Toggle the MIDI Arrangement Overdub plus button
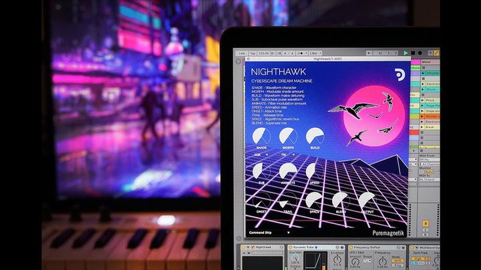Viewport: 481px width, 270px height. 430,53
